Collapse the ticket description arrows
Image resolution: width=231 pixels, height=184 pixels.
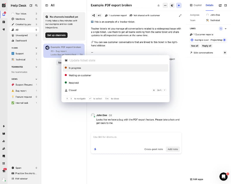(x=180, y=16)
